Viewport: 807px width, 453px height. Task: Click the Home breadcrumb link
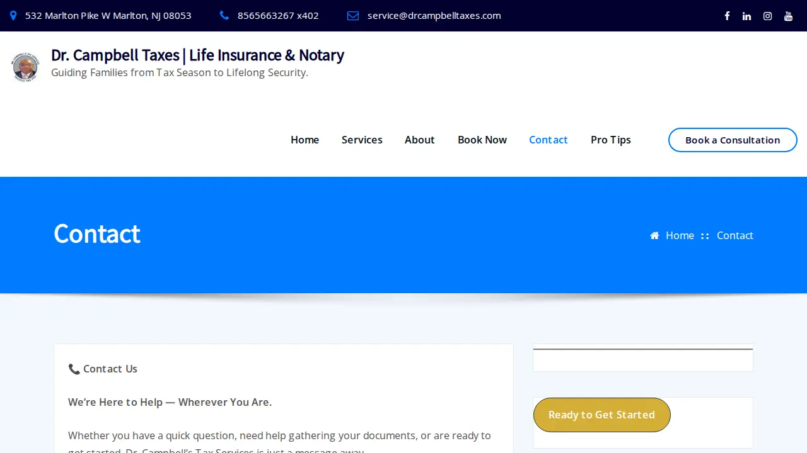pyautogui.click(x=680, y=235)
